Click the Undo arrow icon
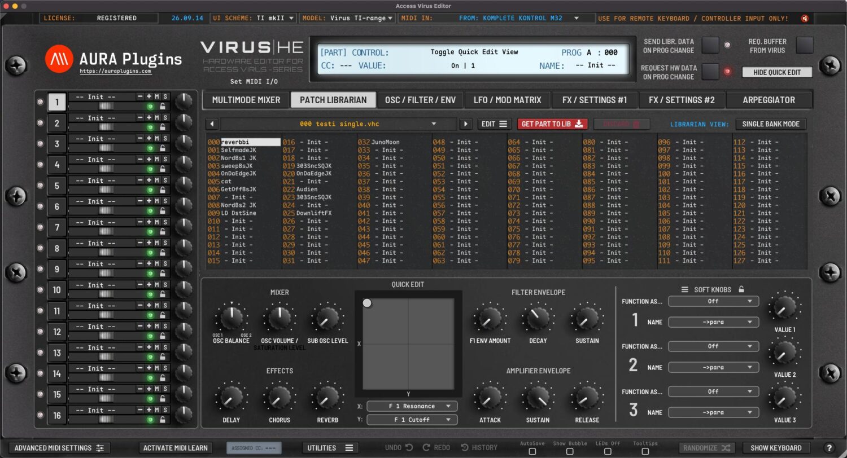The height and width of the screenshot is (458, 847). (409, 447)
